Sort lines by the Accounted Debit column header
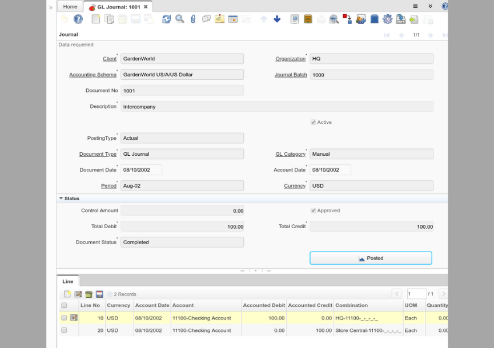Screen dimensions: 494x348 coord(264,305)
